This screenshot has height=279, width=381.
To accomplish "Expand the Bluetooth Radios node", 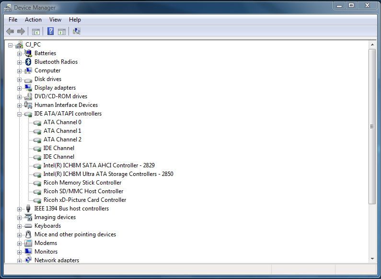I will 19,62.
